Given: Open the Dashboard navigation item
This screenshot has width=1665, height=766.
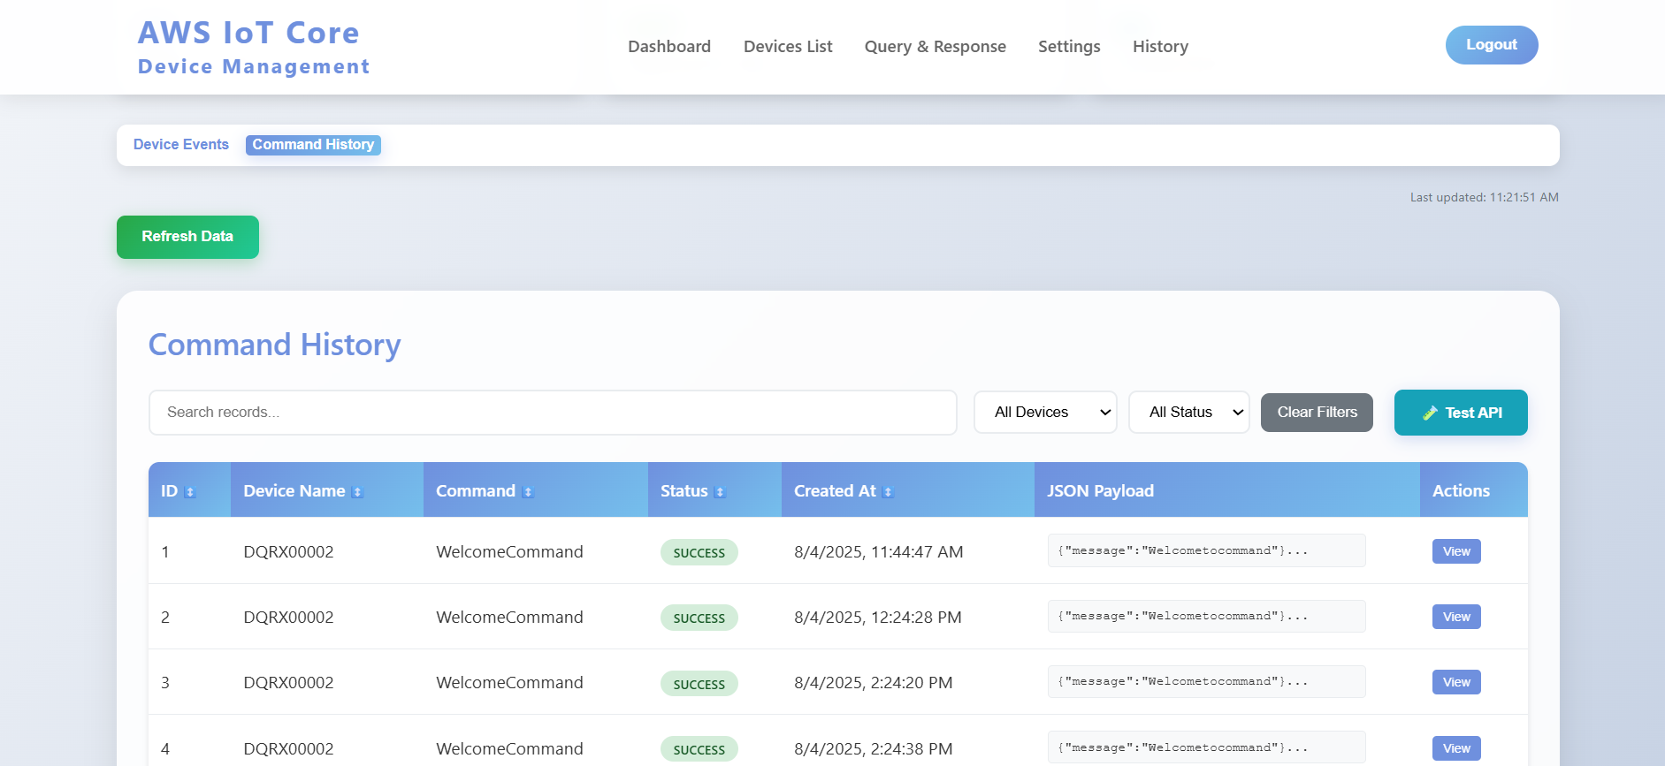Looking at the screenshot, I should (668, 47).
